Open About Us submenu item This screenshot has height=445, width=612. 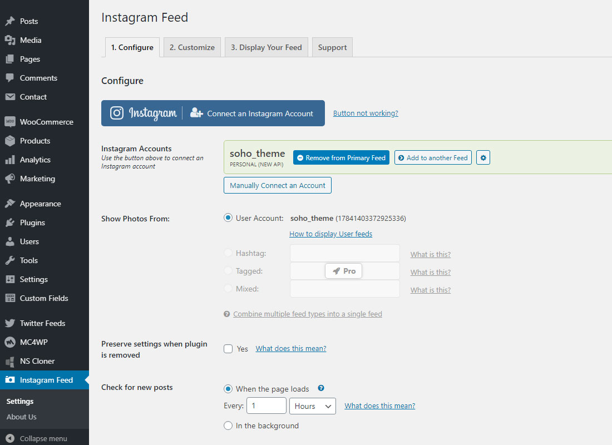pyautogui.click(x=22, y=417)
